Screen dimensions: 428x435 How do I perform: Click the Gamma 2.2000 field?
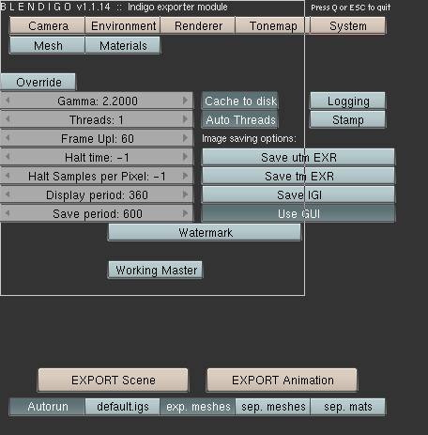coord(97,101)
